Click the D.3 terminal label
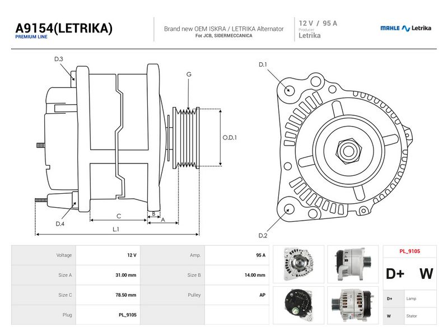This screenshot has width=448, height=336. [x=59, y=59]
